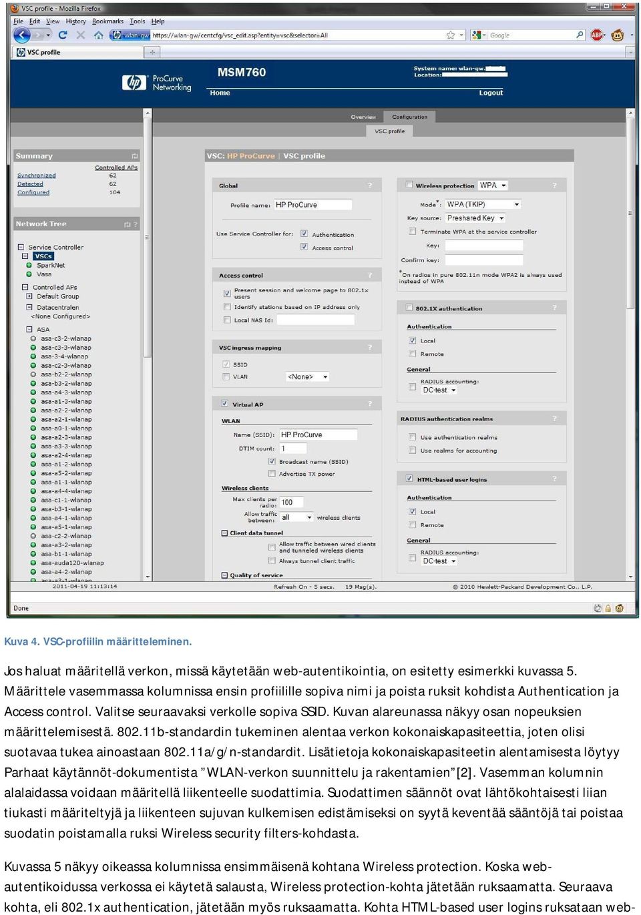Check Use authentication realms

coord(412,437)
